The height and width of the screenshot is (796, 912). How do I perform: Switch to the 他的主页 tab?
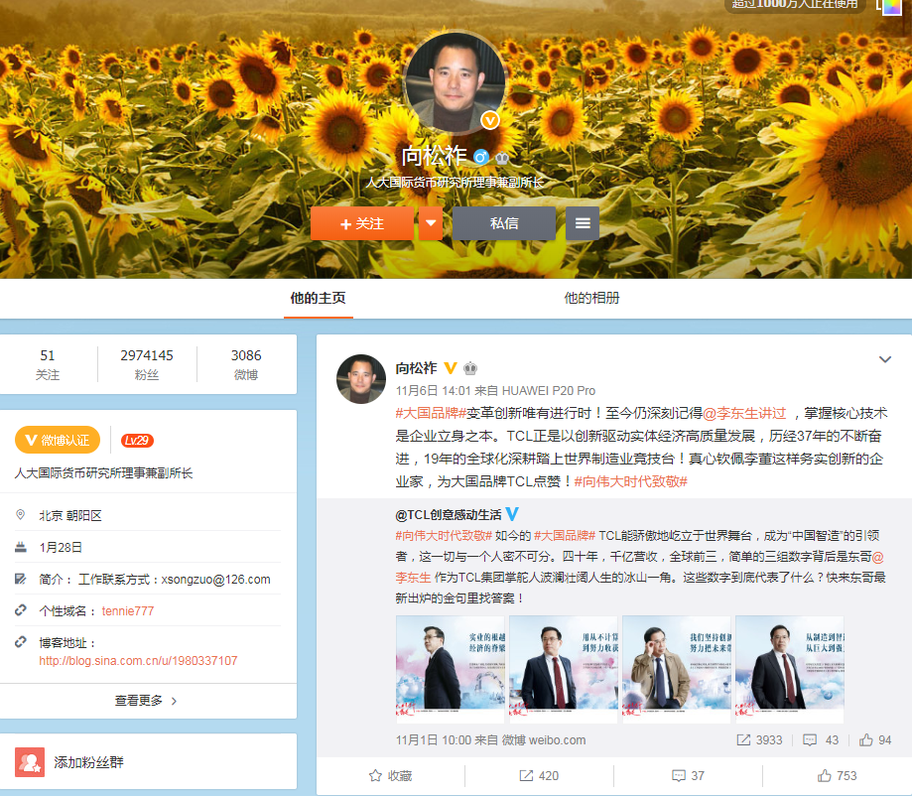tap(319, 299)
